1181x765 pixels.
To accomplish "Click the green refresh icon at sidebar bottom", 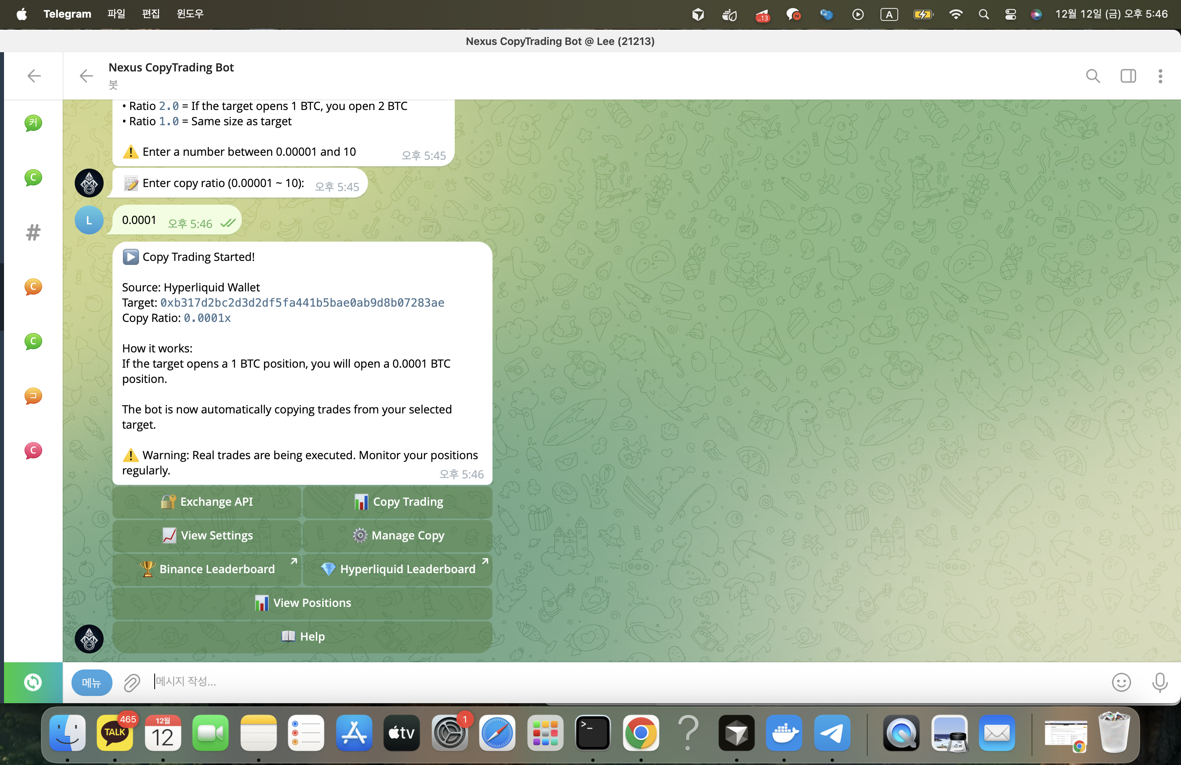I will coord(33,682).
